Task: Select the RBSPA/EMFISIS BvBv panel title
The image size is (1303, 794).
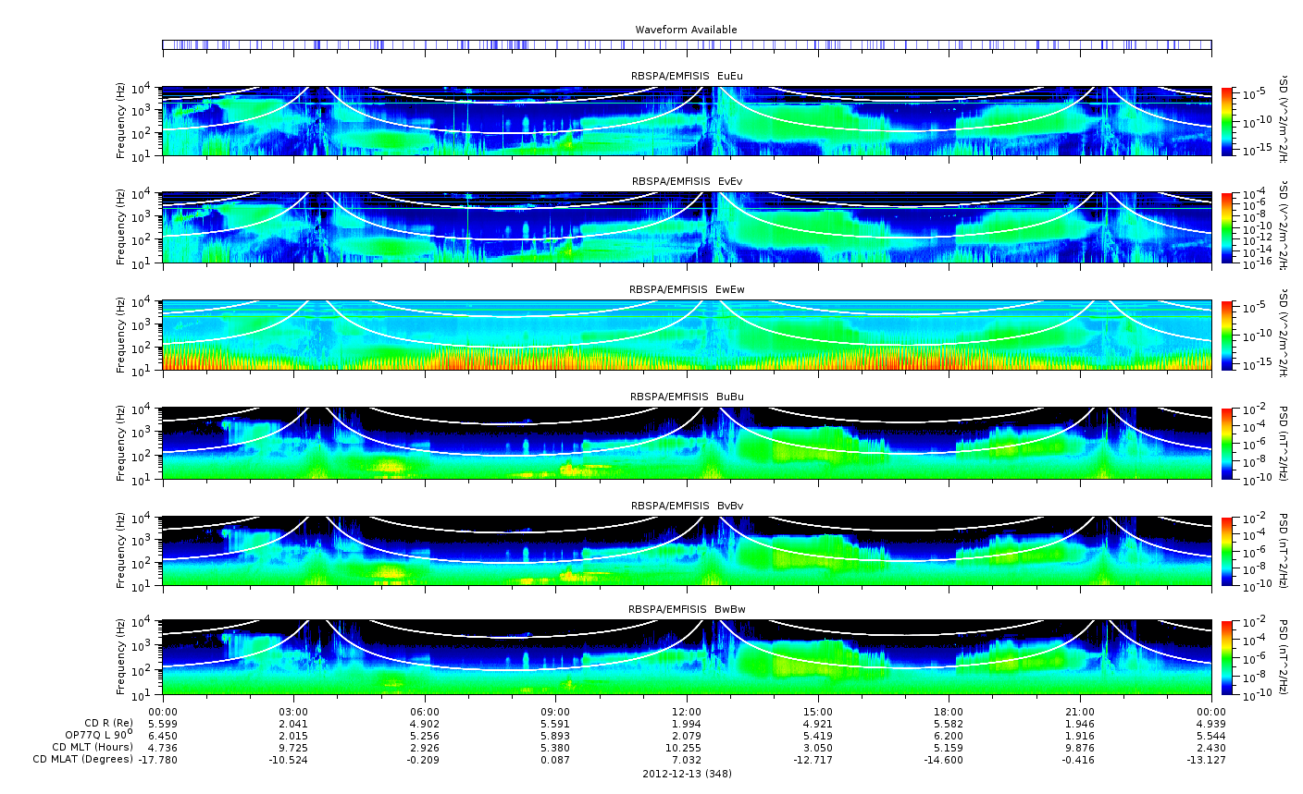Action: [x=686, y=506]
